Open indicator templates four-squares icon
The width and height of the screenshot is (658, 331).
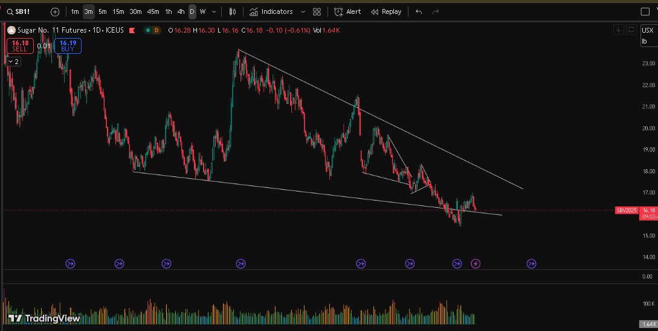[317, 11]
